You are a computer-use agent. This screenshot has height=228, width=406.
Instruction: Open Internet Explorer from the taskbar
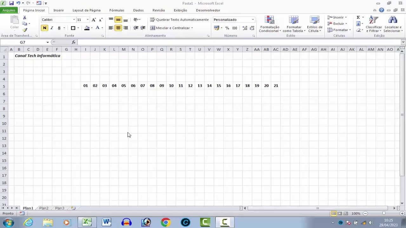point(29,222)
